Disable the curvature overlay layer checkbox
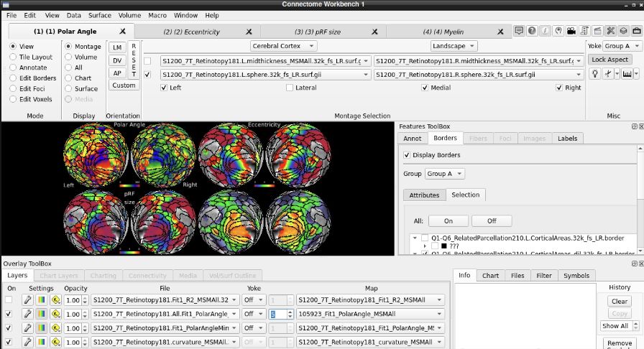The width and height of the screenshot is (644, 349). point(9,342)
